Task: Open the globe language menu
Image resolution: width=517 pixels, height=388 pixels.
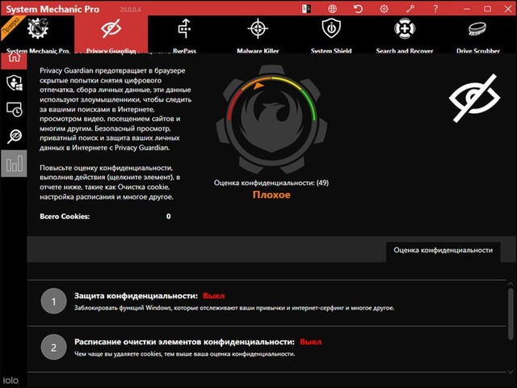Action: pos(333,9)
